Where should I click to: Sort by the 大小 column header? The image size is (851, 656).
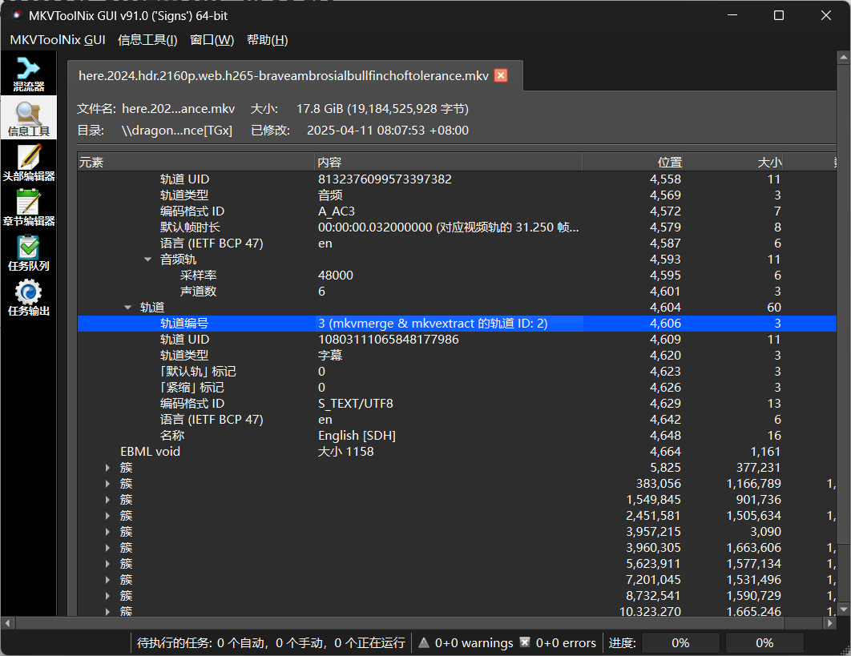[x=732, y=162]
